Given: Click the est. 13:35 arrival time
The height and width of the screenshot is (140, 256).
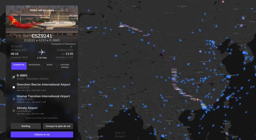Looking at the screenshot, I should pos(67,54).
